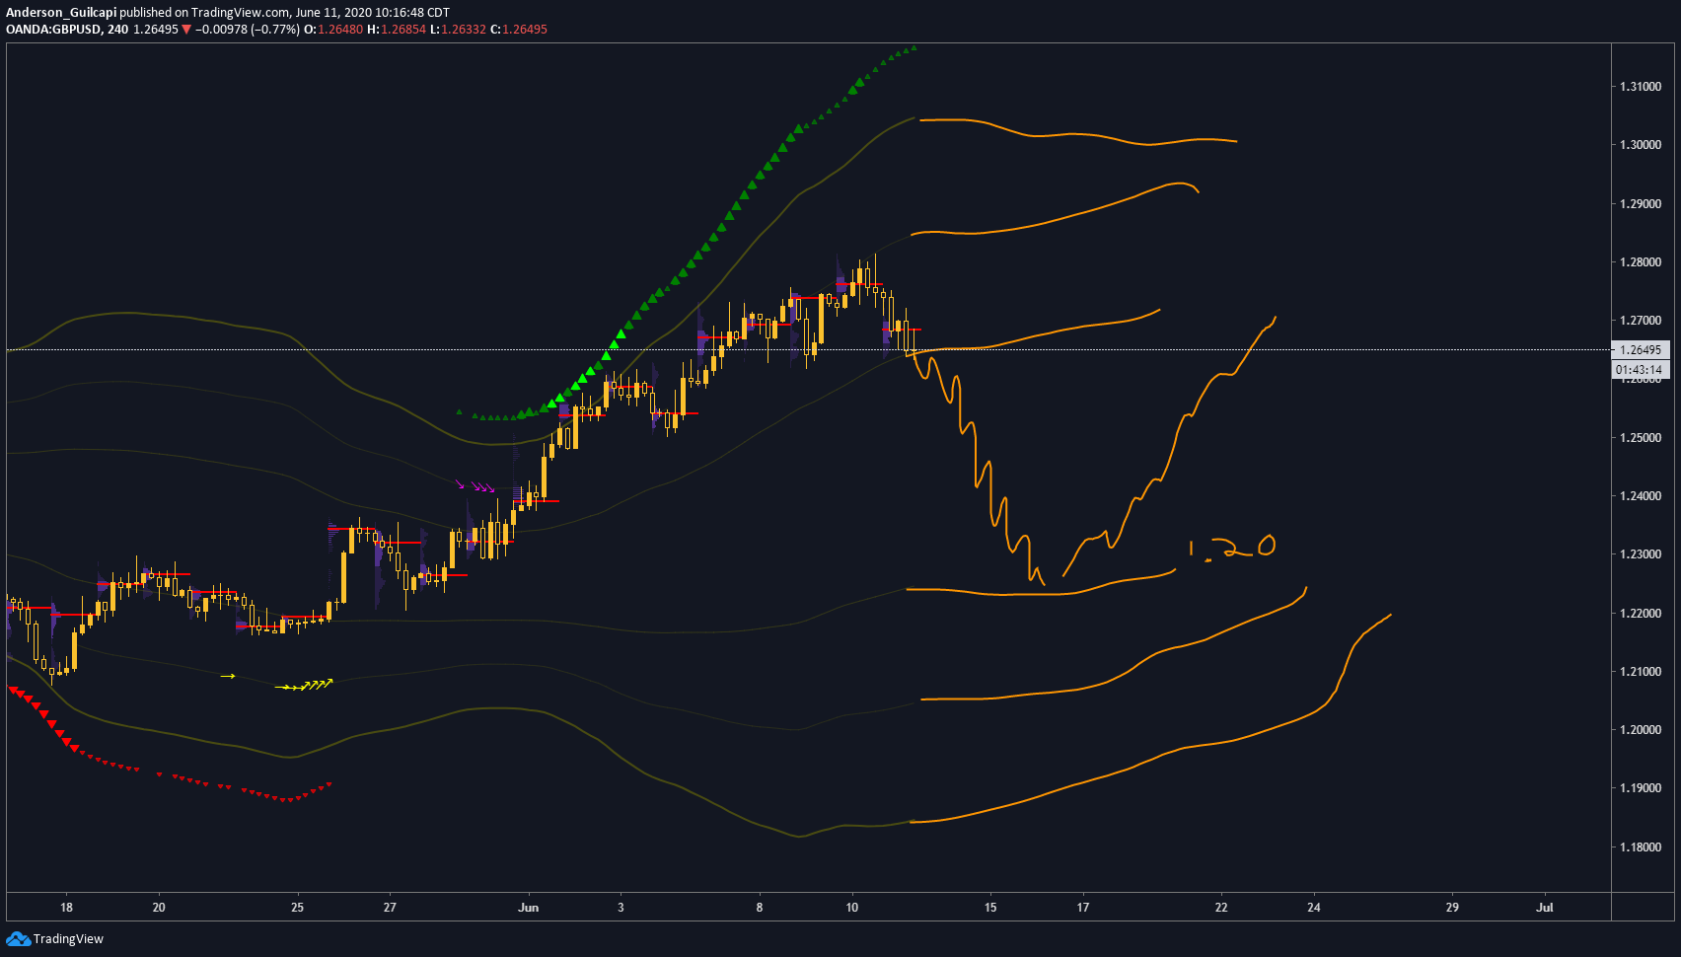
Task: Click the low value L:1.26332
Action: [458, 30]
